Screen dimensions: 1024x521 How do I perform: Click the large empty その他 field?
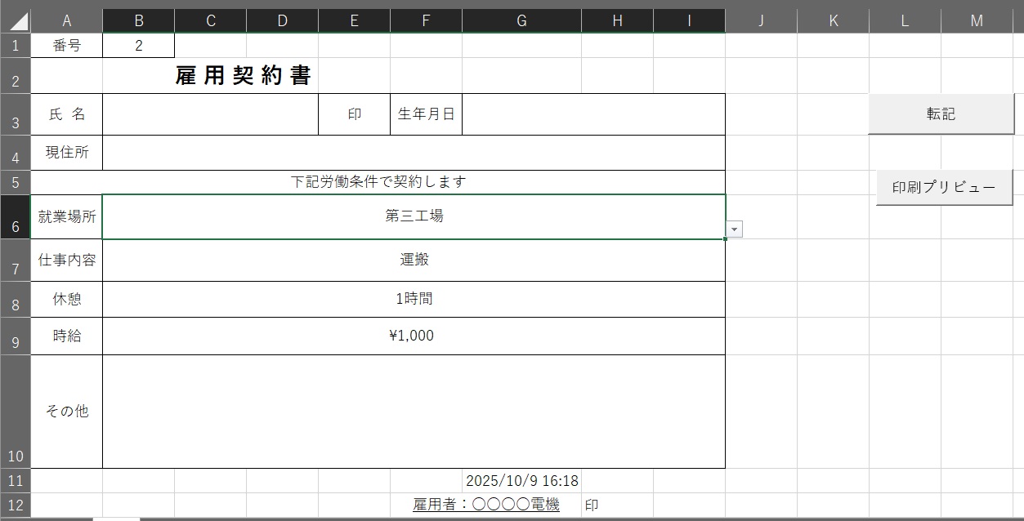pyautogui.click(x=414, y=412)
